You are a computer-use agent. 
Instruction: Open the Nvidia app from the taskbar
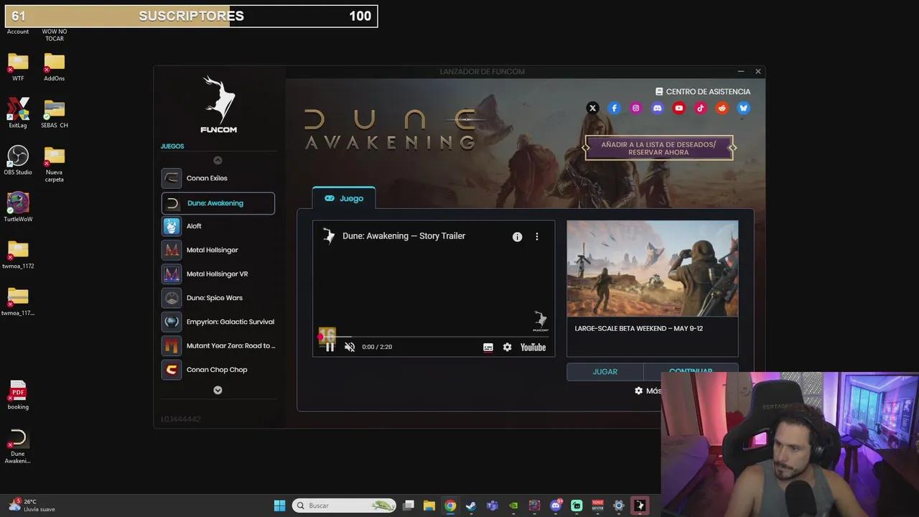tap(513, 506)
